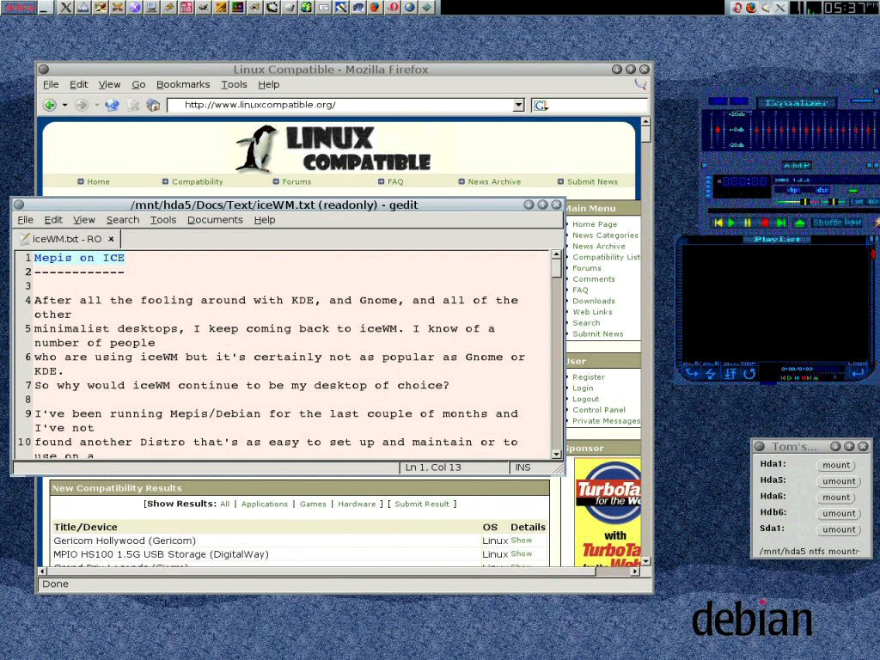The image size is (880, 660).
Task: Click the Compatibility link in site navigation
Action: pyautogui.click(x=197, y=181)
